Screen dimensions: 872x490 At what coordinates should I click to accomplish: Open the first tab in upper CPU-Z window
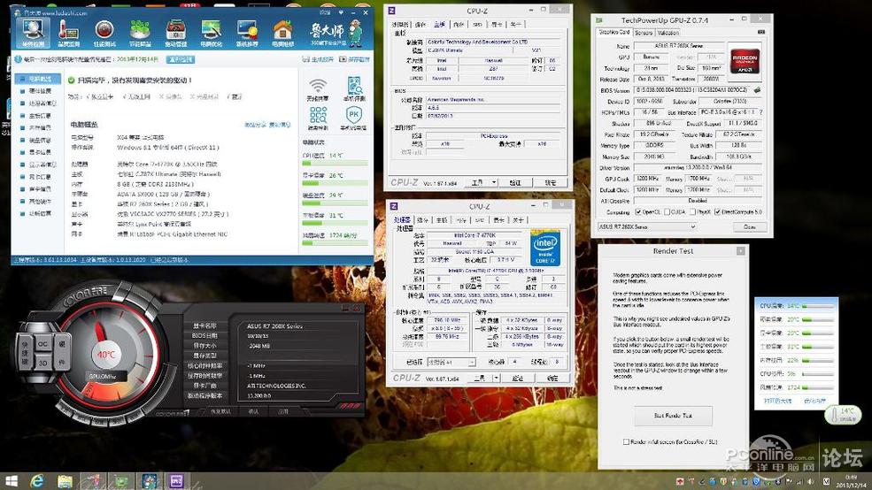pyautogui.click(x=400, y=25)
